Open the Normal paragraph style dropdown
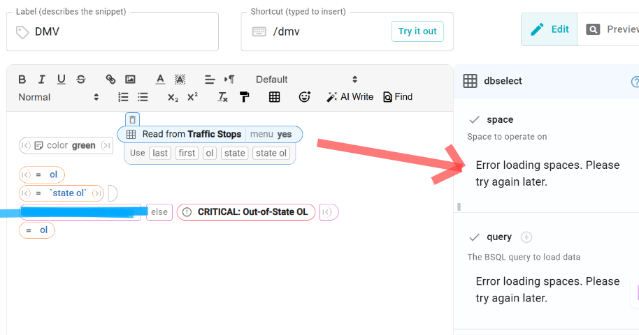The image size is (639, 335). coord(59,97)
